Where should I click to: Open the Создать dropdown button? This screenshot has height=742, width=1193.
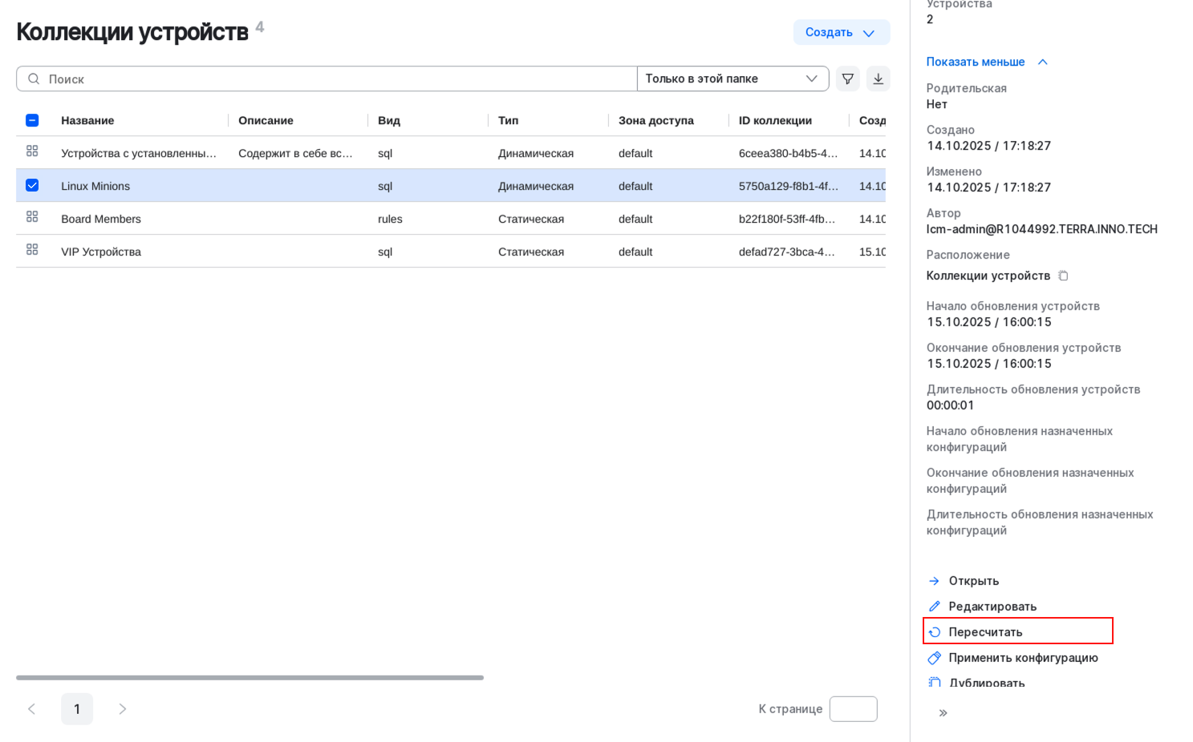(841, 32)
